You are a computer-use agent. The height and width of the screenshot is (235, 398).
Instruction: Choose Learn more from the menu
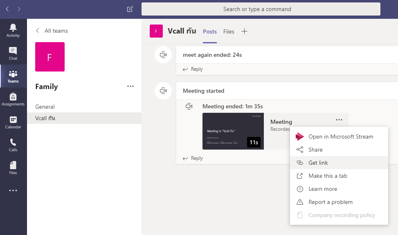[x=339, y=189]
